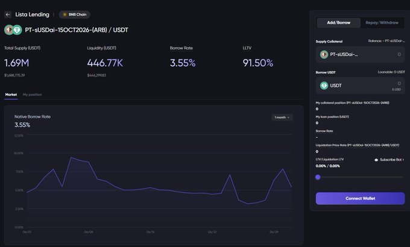This screenshot has width=410, height=247.
Task: Click the Borrow Rate label above 3.55%
Action: pyautogui.click(x=181, y=48)
